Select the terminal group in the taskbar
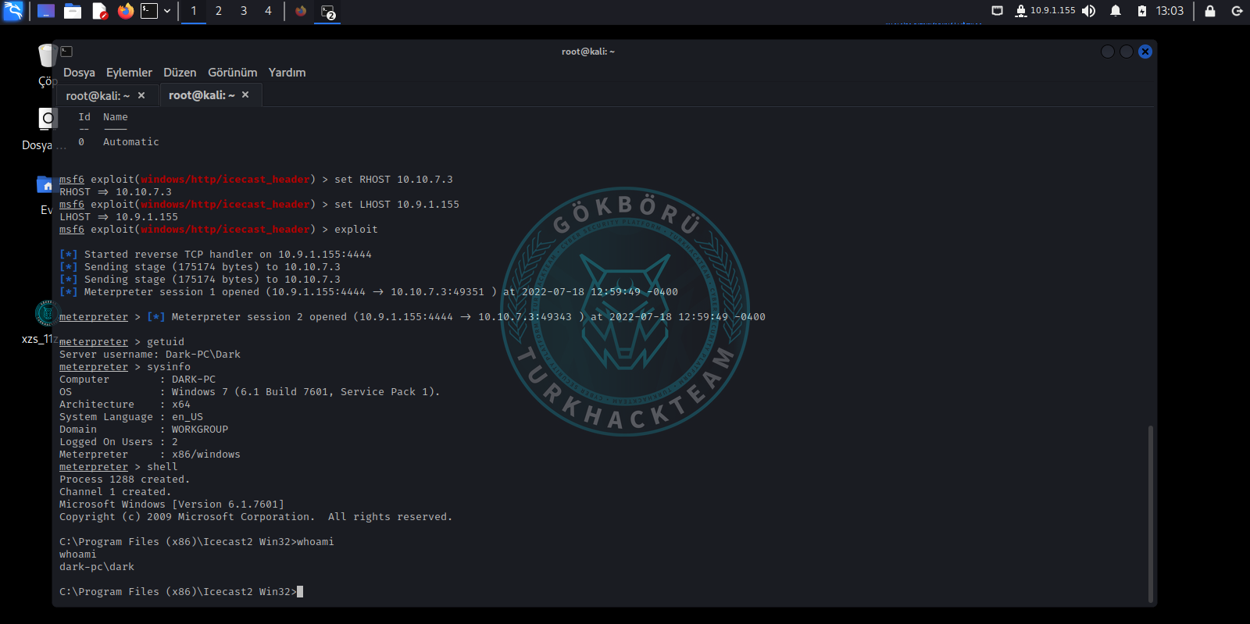The height and width of the screenshot is (624, 1250). [327, 11]
